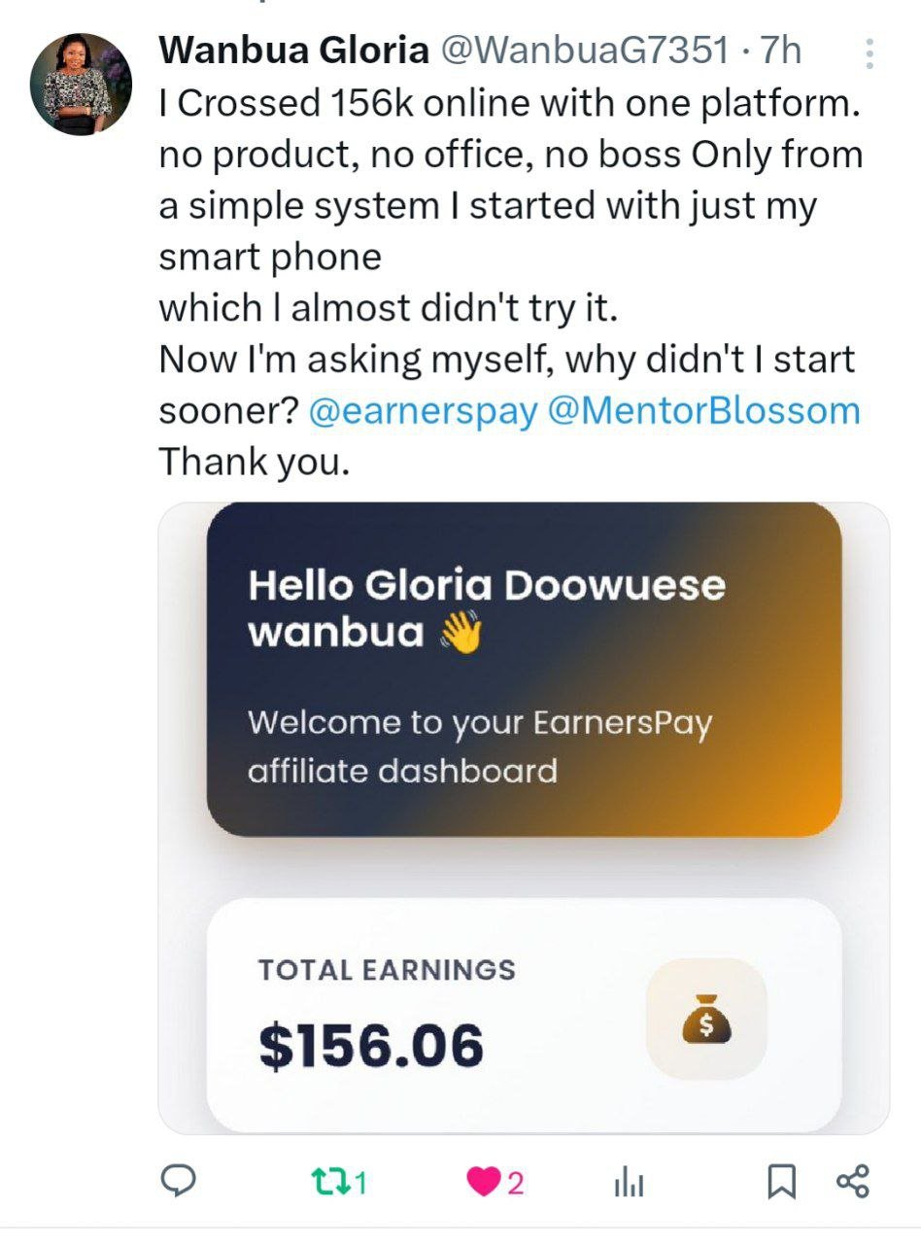Unlike the post with the heart icon
921x1244 pixels.
tap(481, 1182)
